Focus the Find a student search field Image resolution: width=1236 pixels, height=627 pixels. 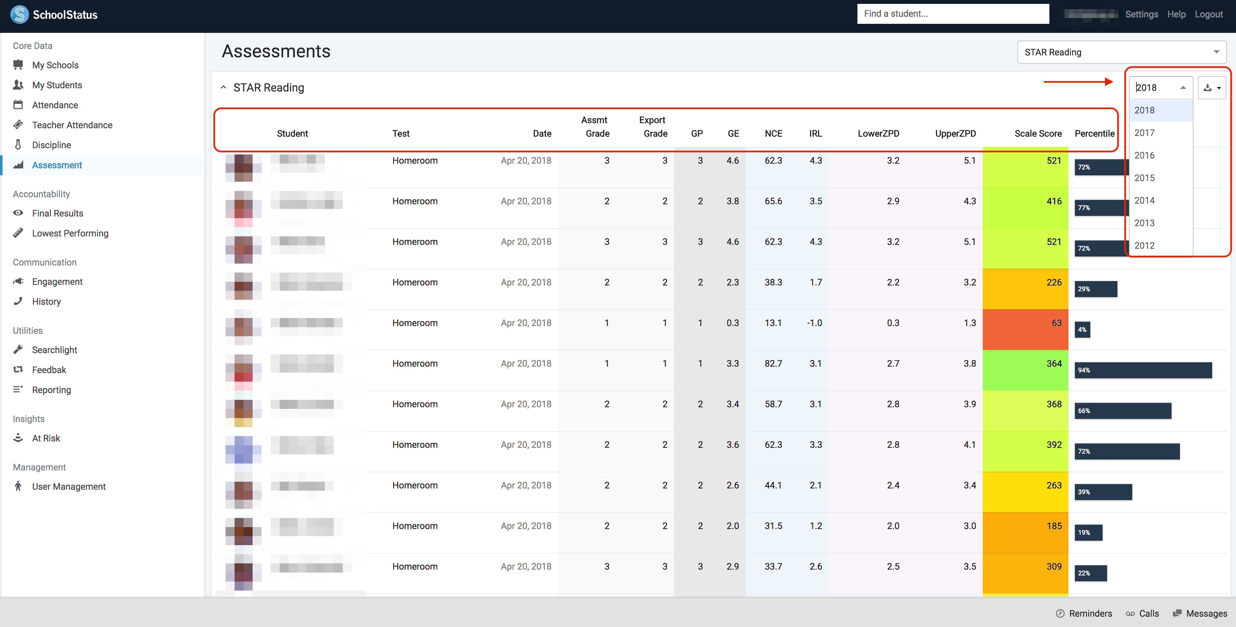[953, 14]
